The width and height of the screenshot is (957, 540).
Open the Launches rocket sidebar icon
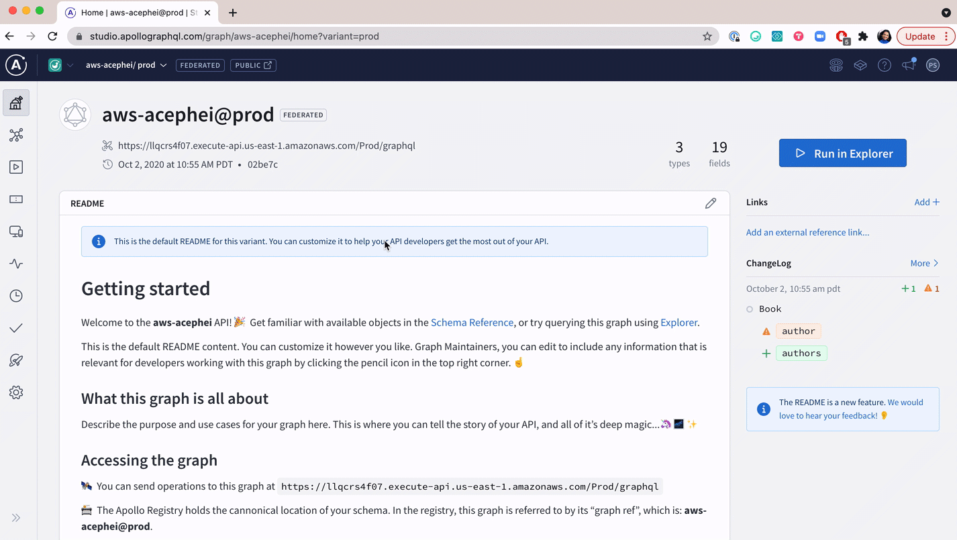point(16,360)
